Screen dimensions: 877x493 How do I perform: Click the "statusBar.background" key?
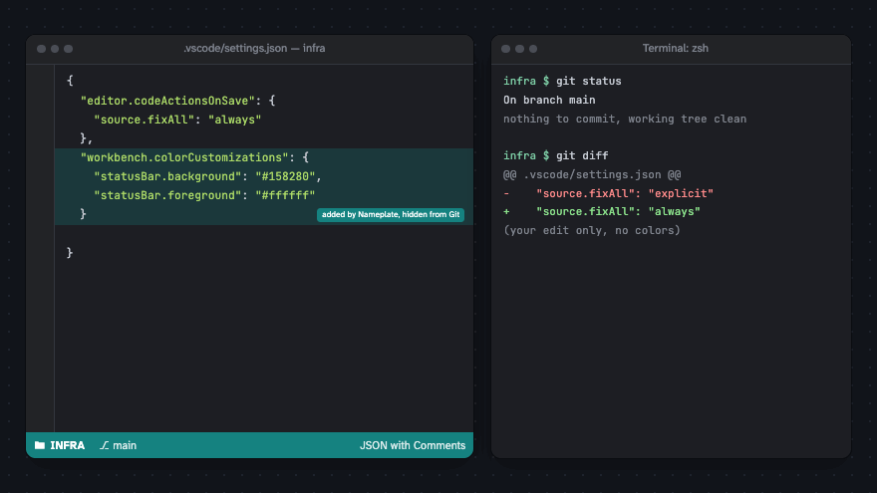tap(167, 176)
